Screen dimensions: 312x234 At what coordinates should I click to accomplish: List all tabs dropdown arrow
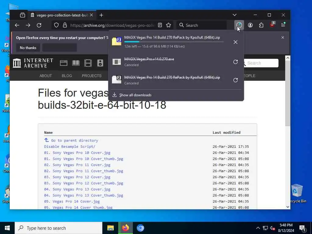click(235, 15)
